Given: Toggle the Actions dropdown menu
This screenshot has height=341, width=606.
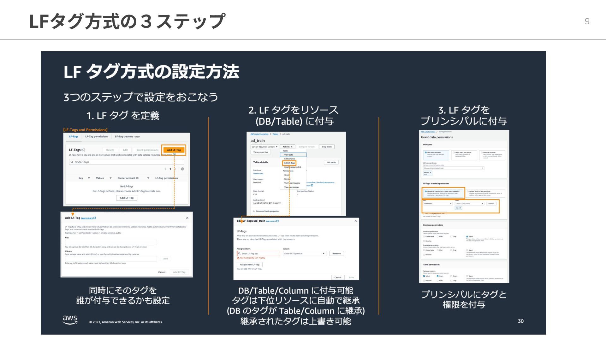Looking at the screenshot, I should pos(288,147).
